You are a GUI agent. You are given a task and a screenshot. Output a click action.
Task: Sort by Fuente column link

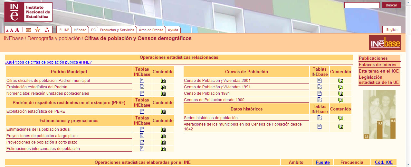click(323, 162)
